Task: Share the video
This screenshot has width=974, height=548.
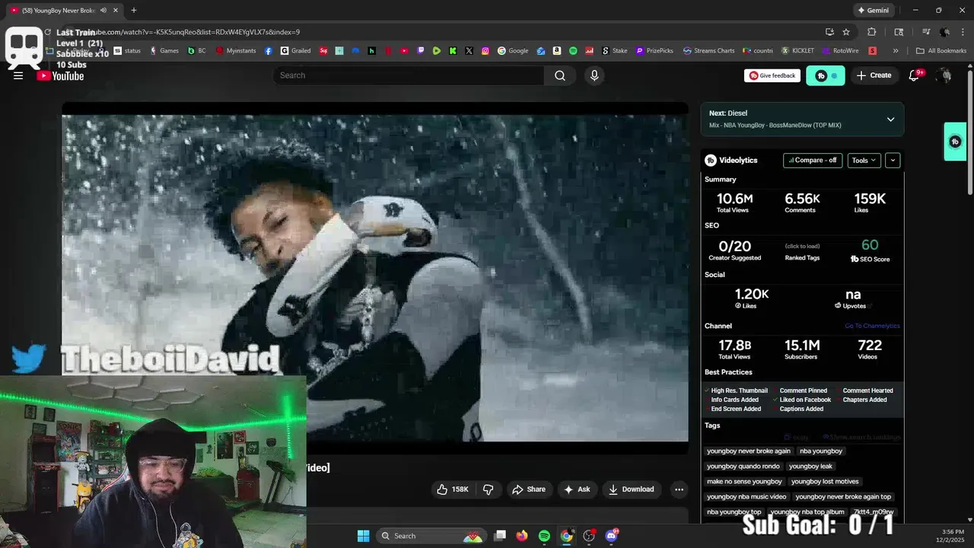Action: (x=529, y=489)
